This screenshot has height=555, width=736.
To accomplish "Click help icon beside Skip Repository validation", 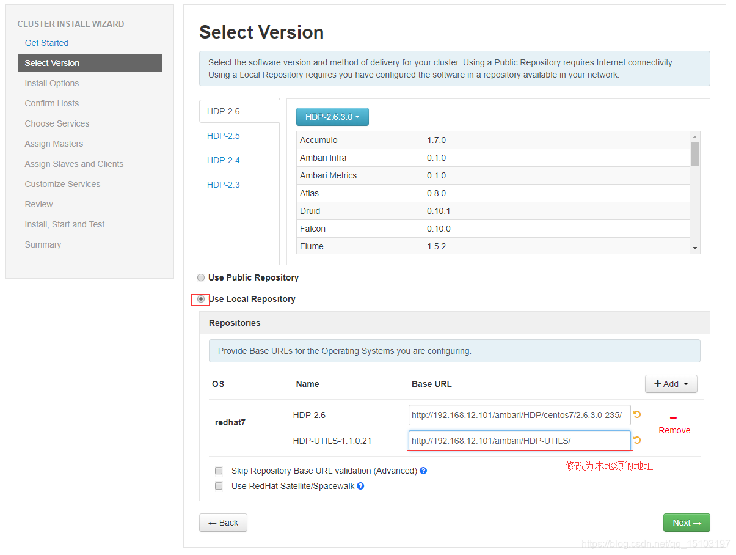I will click(423, 471).
